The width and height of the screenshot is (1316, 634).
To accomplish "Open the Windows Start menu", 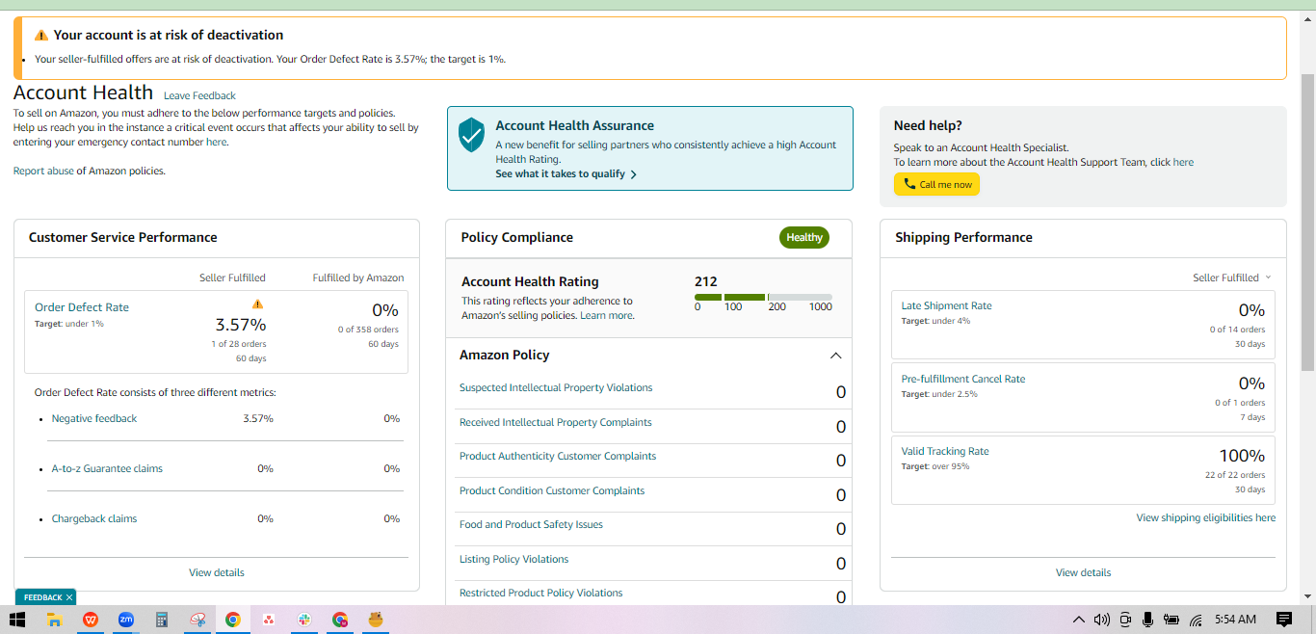I will point(17,620).
